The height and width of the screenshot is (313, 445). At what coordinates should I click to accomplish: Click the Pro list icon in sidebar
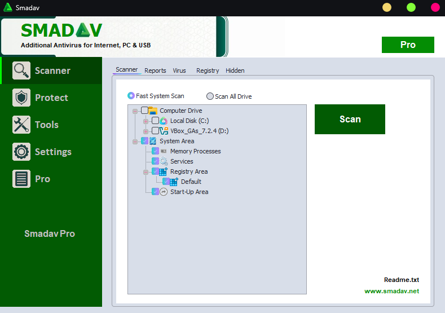pyautogui.click(x=21, y=179)
